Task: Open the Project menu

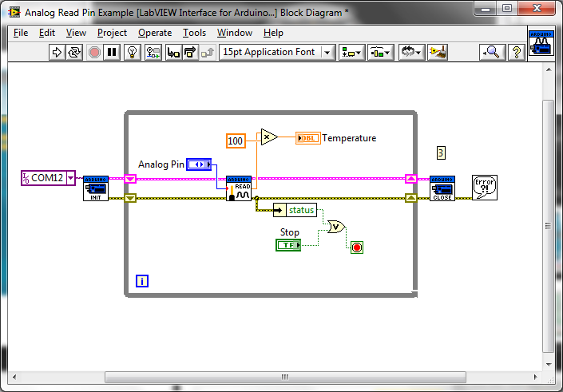Action: pyautogui.click(x=112, y=33)
